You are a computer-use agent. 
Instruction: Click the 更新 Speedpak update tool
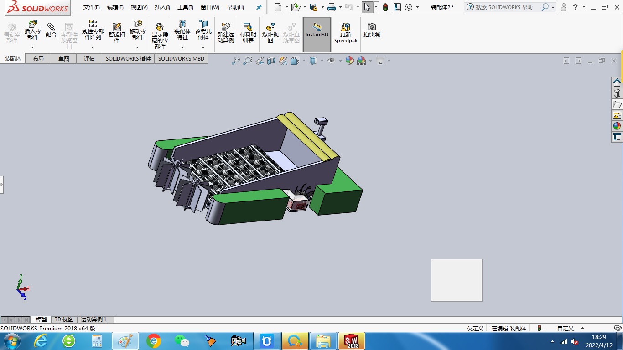[346, 32]
